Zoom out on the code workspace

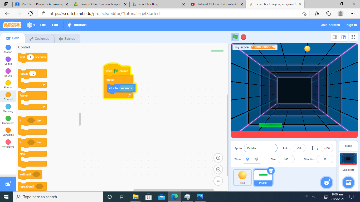coord(218,170)
